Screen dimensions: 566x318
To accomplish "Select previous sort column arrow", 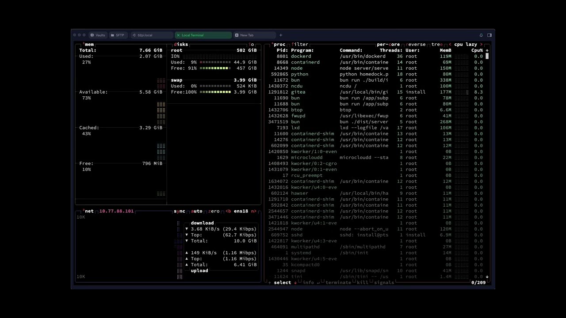I will click(x=450, y=44).
